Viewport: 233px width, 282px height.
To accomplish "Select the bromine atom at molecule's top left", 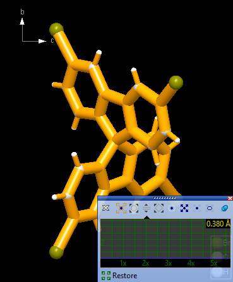I will [x=56, y=30].
